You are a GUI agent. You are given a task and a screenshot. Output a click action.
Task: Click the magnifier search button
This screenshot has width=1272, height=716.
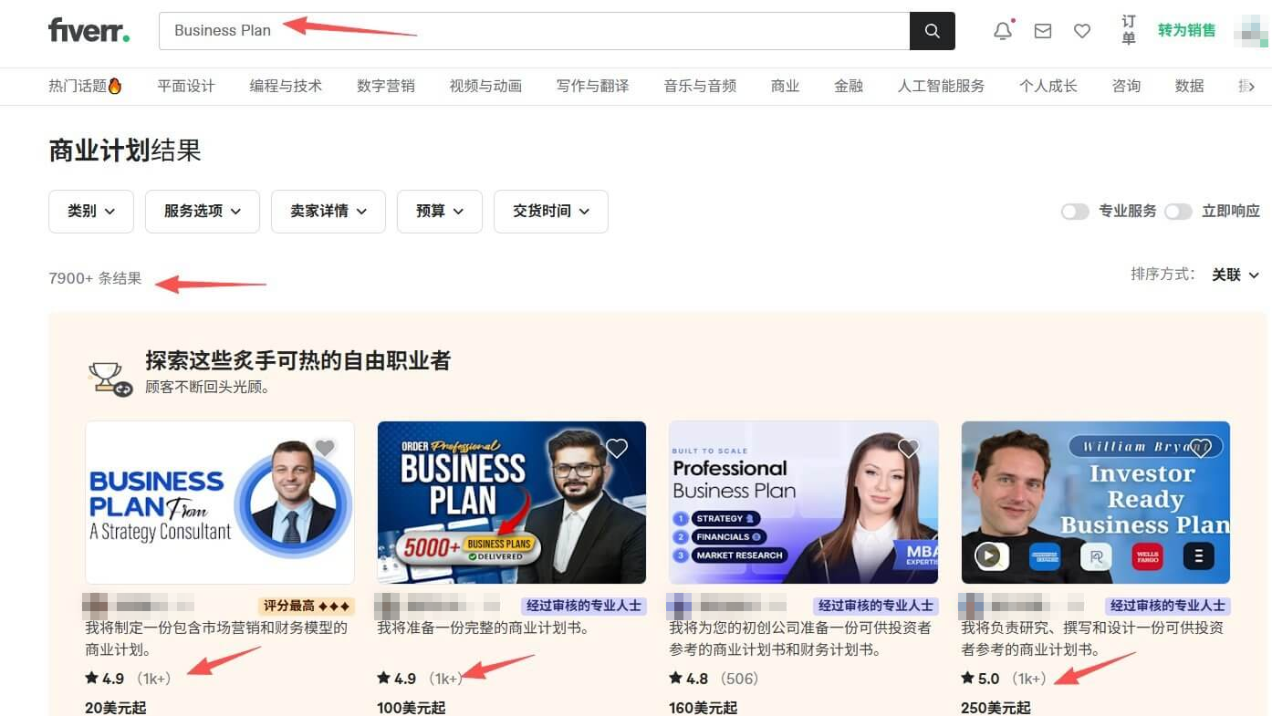[x=932, y=31]
